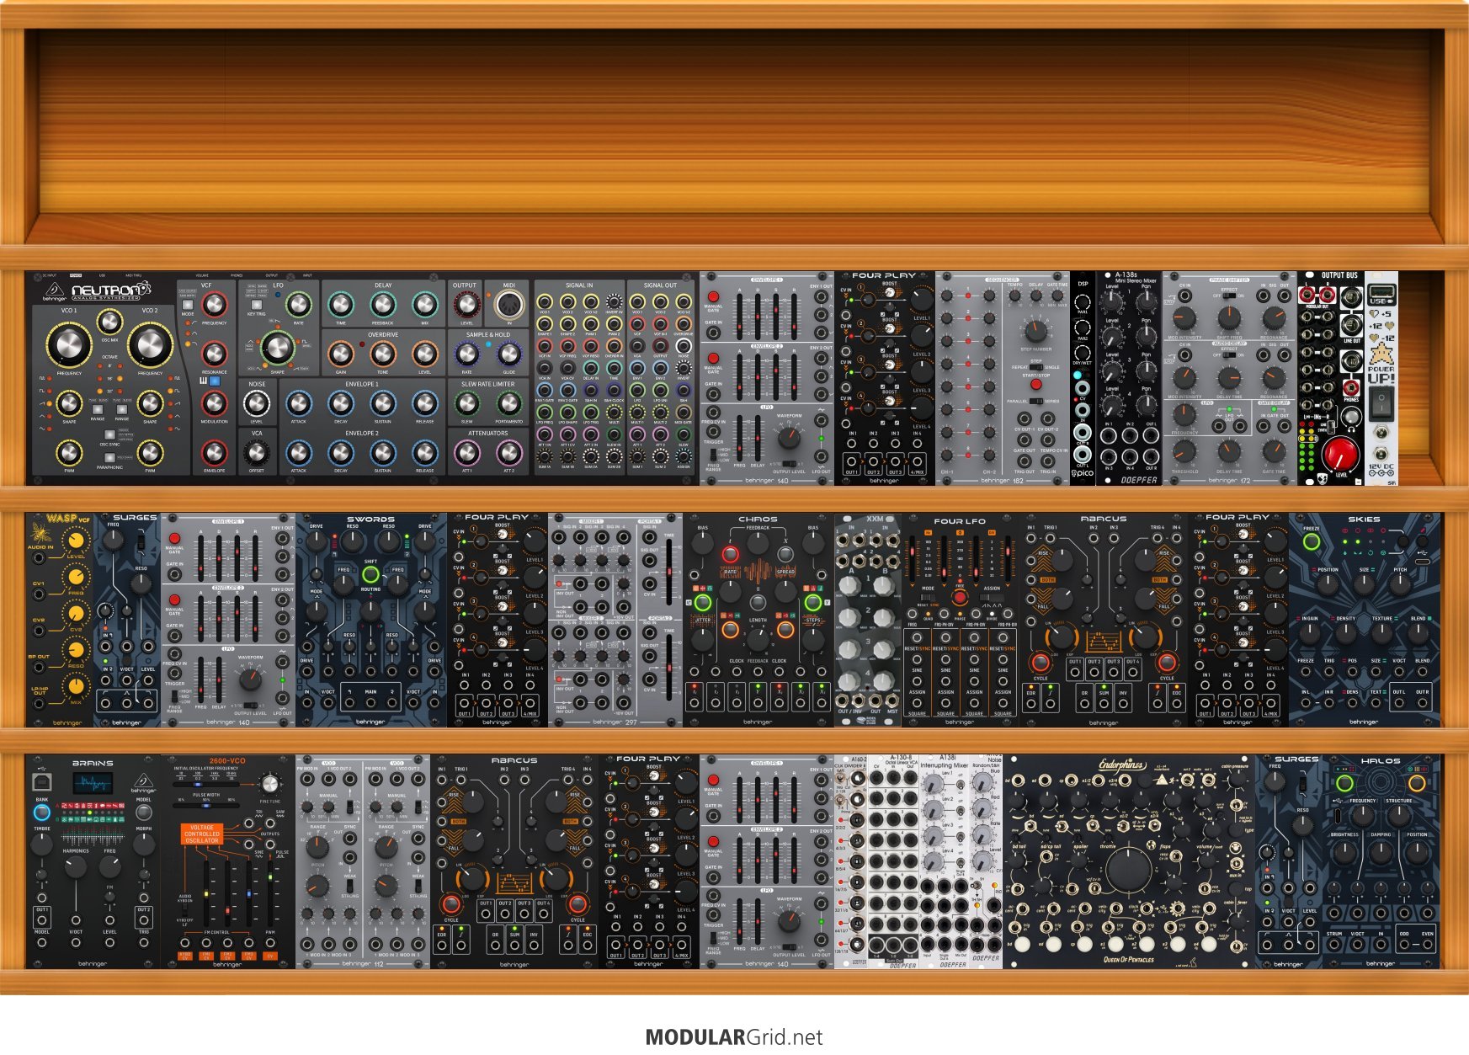
Task: Click the "A-138s Mini Stereo Mixer" title
Action: point(1136,277)
